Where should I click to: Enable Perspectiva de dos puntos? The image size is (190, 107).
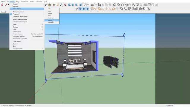pos(20,16)
